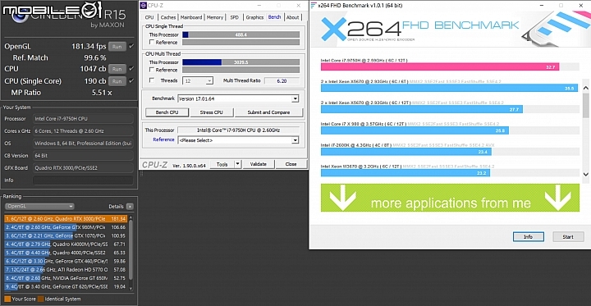Screen dimensions: 591x306
Task: Click the Your Score orange legend swatch
Action: [x=7, y=299]
